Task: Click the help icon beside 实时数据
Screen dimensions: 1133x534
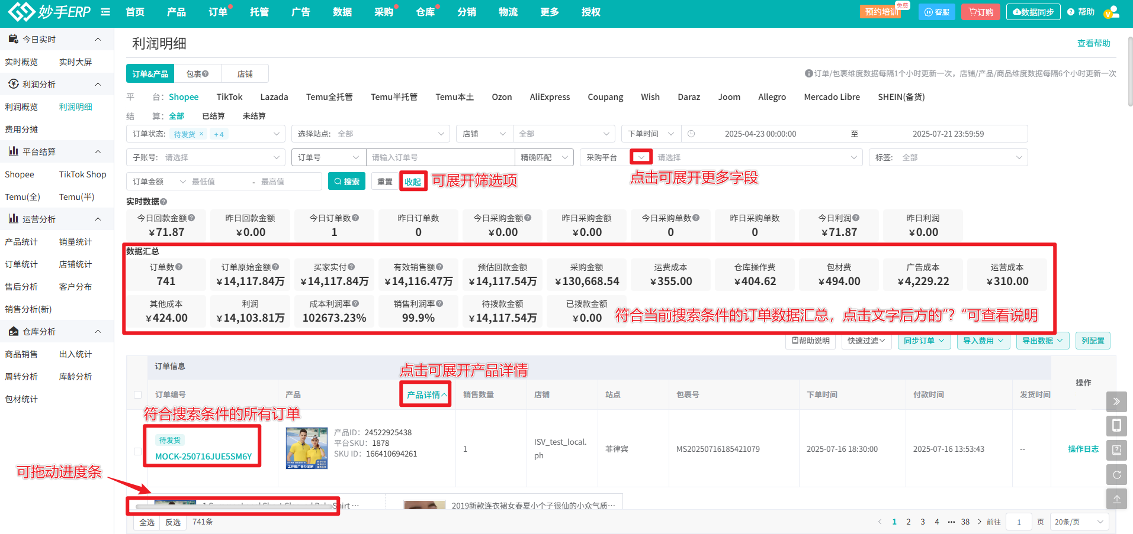Action: (x=164, y=202)
